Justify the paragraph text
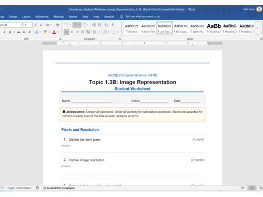Viewport: 263px width, 197px height. [83, 32]
